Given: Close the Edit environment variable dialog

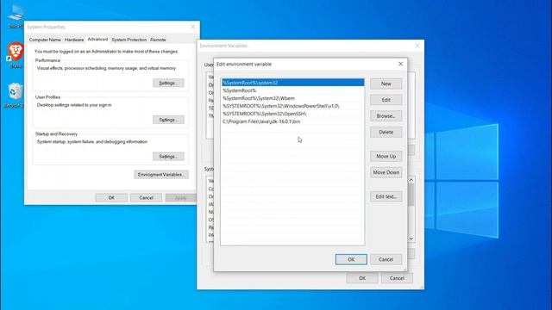Looking at the screenshot, I should pos(400,64).
